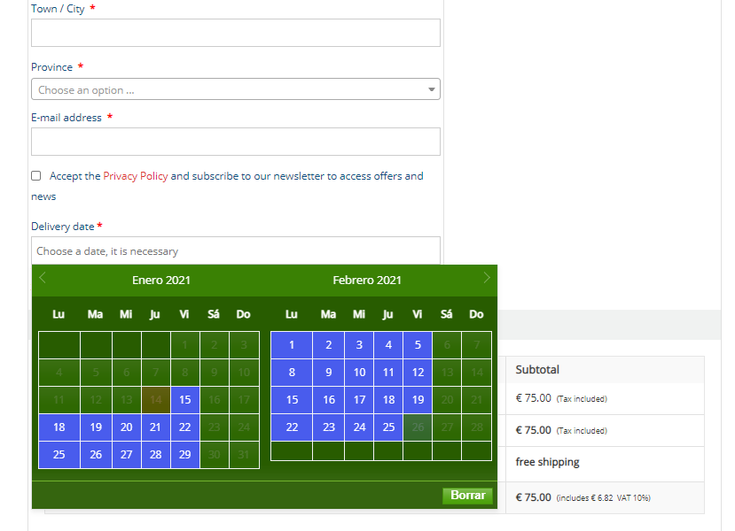Click the Town / City input field
Image resolution: width=735 pixels, height=531 pixels.
[x=236, y=33]
